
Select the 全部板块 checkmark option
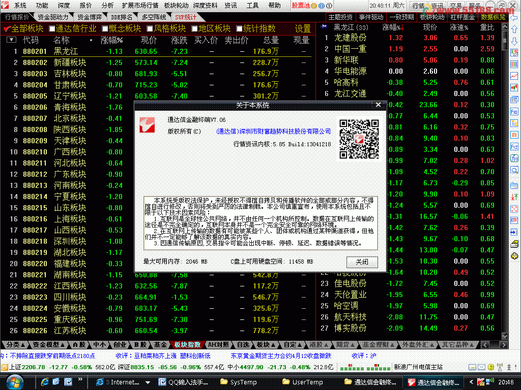coord(23,28)
